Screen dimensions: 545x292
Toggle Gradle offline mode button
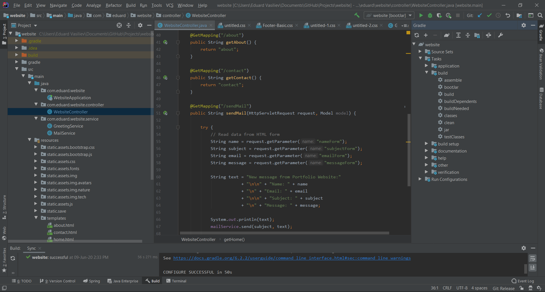coord(489,35)
